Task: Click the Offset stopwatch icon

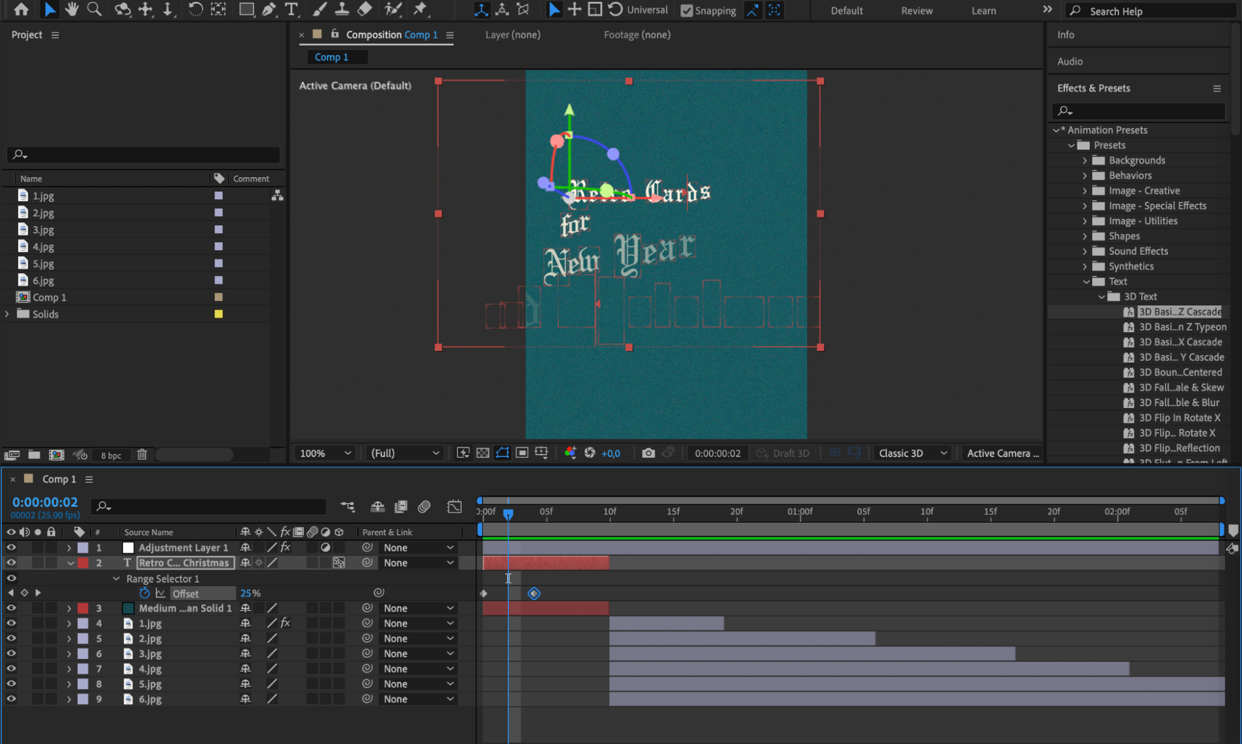Action: [145, 594]
